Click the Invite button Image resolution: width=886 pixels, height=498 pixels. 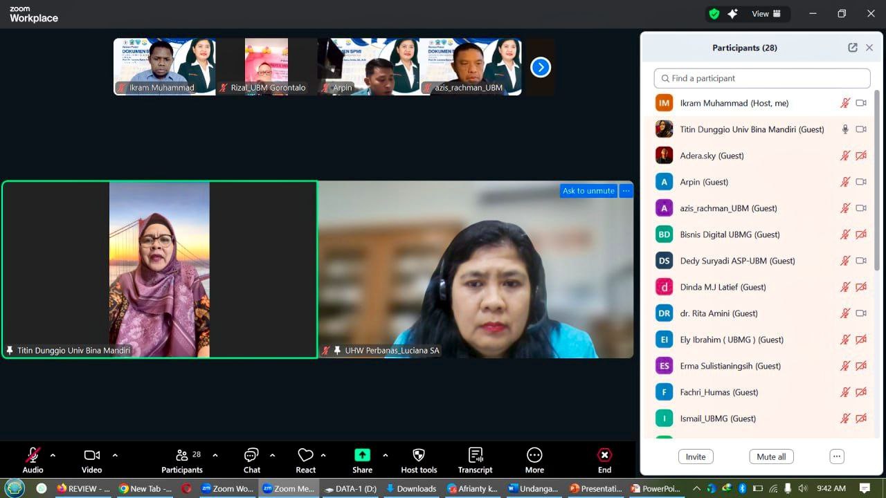[x=696, y=456]
